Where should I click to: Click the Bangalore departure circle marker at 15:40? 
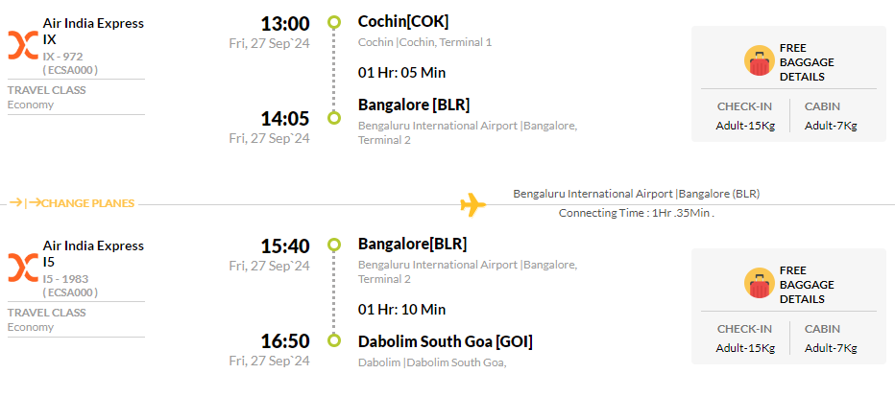(334, 245)
